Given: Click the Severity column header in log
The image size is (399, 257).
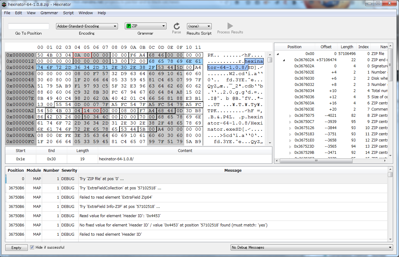Looking at the screenshot, I should [x=69, y=171].
